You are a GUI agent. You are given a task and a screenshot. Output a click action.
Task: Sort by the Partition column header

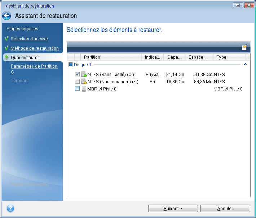click(92, 57)
